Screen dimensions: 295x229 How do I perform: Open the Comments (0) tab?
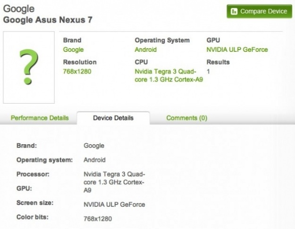tap(187, 118)
